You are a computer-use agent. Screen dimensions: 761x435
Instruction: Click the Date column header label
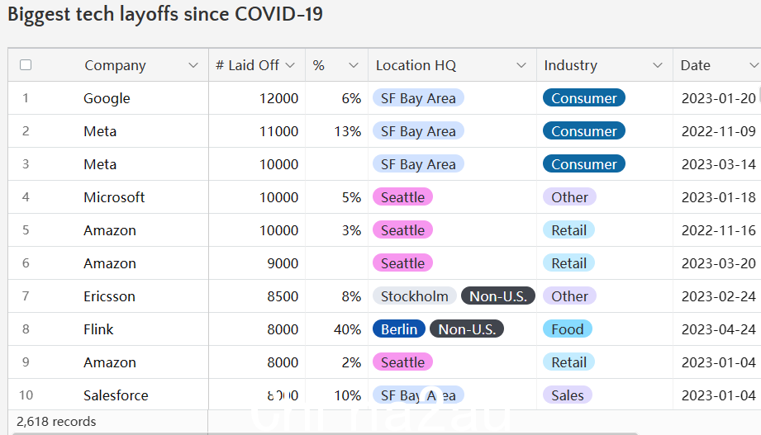(696, 65)
